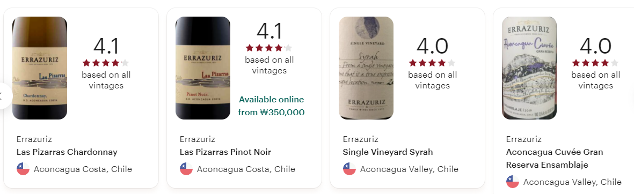Screen dimensions: 634x194
Task: Click Aconcagua Valley, Chile under the Syrah
Action: point(409,169)
